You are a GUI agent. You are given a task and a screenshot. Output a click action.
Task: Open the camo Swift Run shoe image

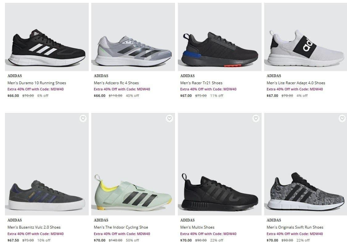306,192
